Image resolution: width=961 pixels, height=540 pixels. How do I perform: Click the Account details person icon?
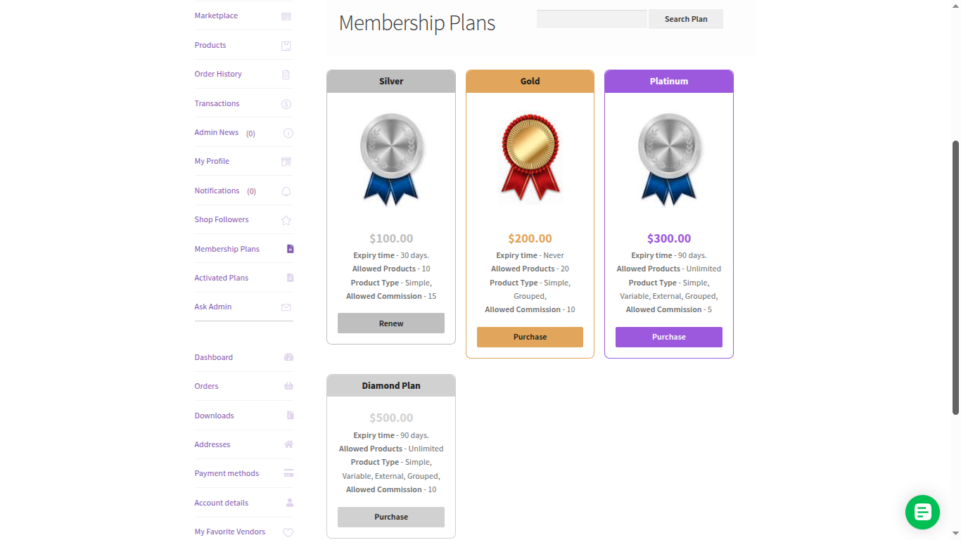point(288,502)
